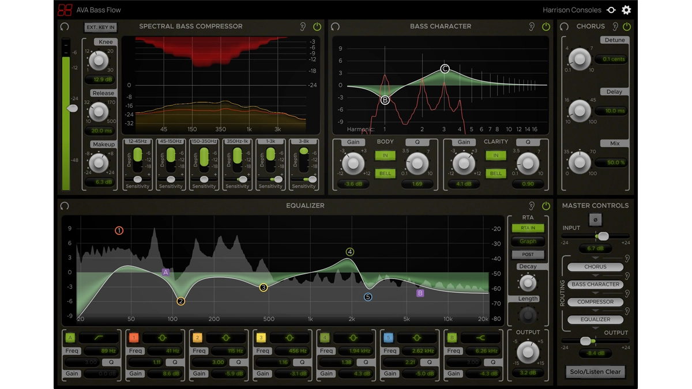Click the 12-45Hz band Depth slider
This screenshot has height=389, width=692.
(x=138, y=160)
